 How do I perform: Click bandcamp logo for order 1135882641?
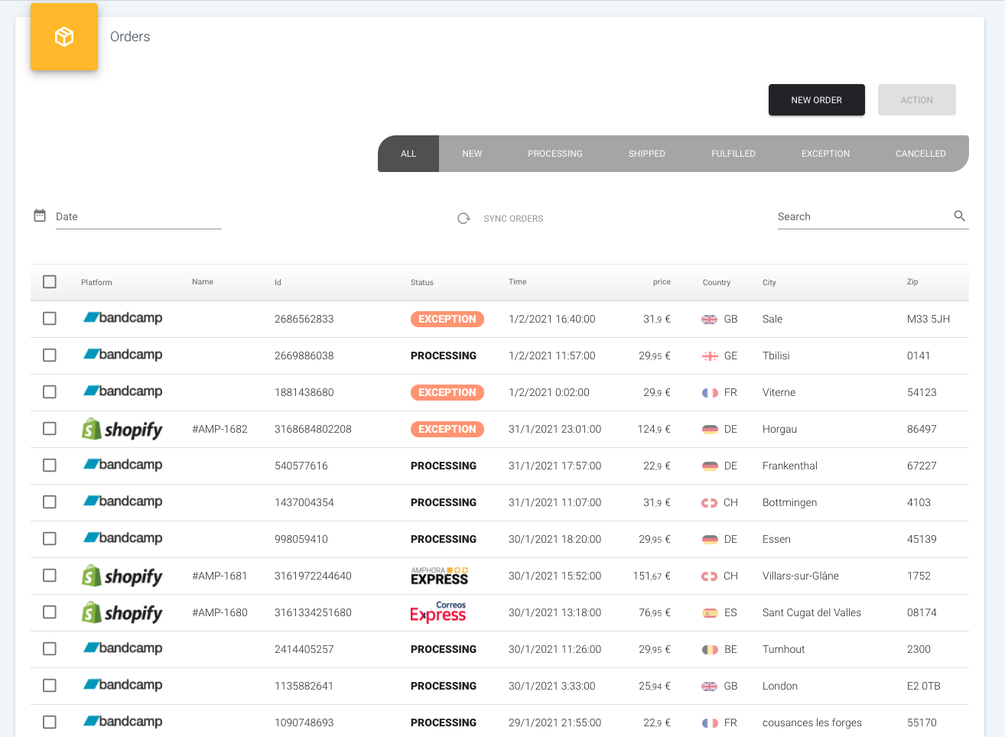[x=122, y=685]
